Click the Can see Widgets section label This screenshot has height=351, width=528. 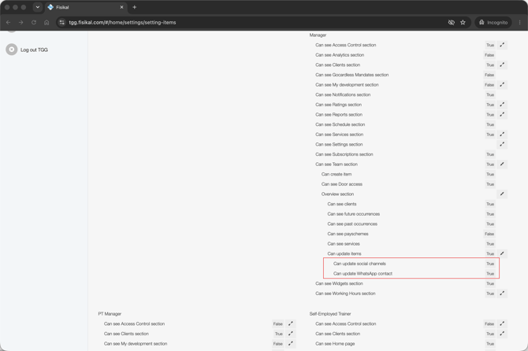339,283
